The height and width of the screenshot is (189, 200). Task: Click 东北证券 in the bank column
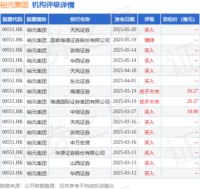pos(80,81)
